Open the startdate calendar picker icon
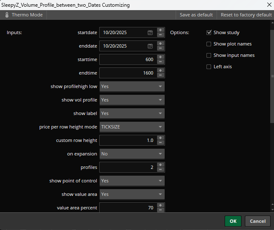 150,32
